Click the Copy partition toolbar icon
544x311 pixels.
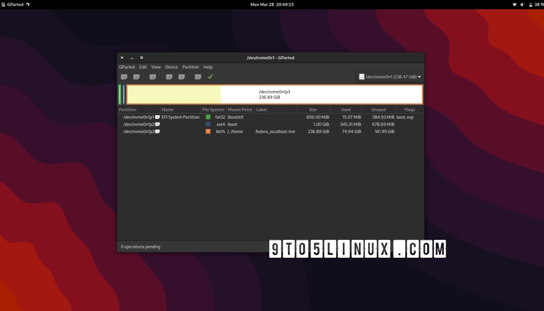[169, 77]
